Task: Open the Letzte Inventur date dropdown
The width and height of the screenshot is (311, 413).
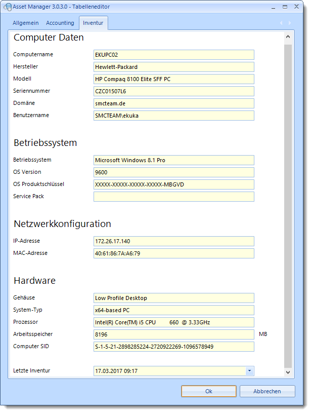Action: pyautogui.click(x=249, y=371)
